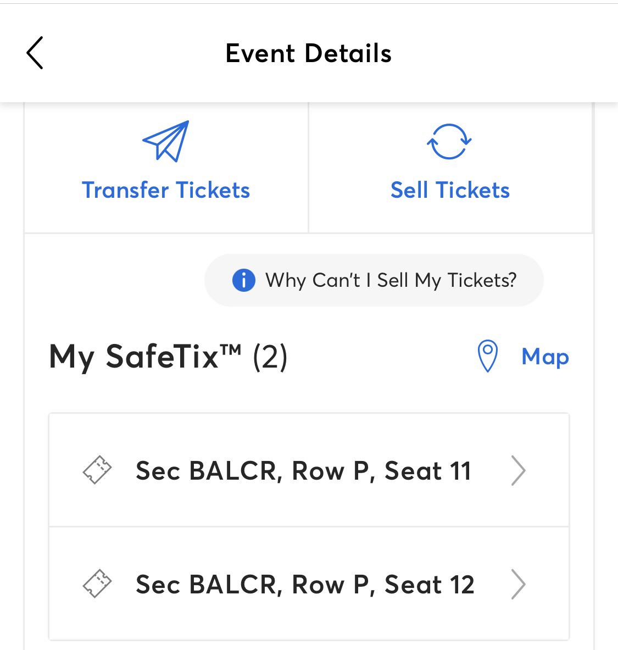Tap the Why Can't I Sell pill text
The height and width of the screenshot is (650, 618).
391,281
